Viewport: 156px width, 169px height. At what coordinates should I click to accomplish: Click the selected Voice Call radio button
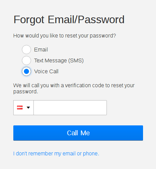coord(26,71)
